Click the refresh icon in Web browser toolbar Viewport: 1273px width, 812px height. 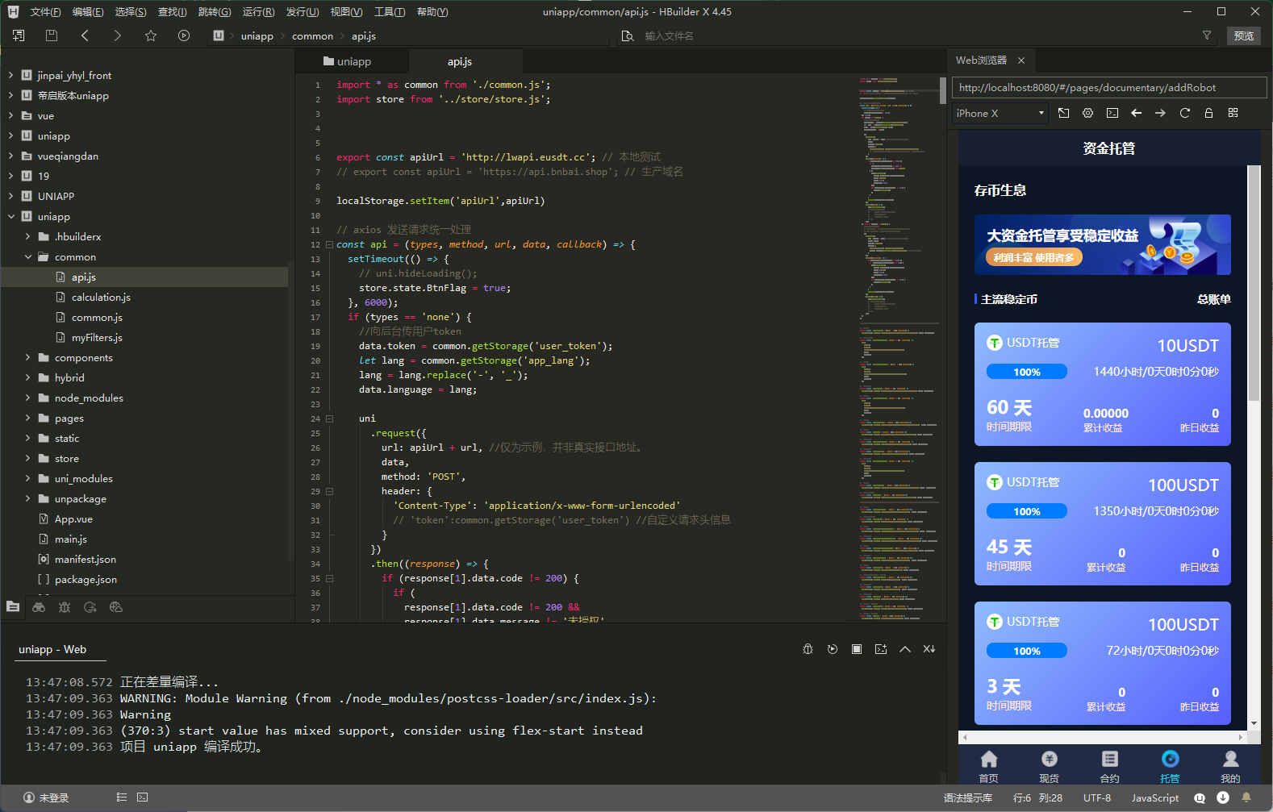(1184, 113)
